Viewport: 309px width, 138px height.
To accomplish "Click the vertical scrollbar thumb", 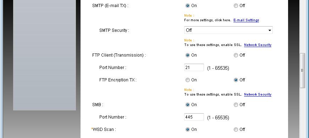I will coord(302,70).
